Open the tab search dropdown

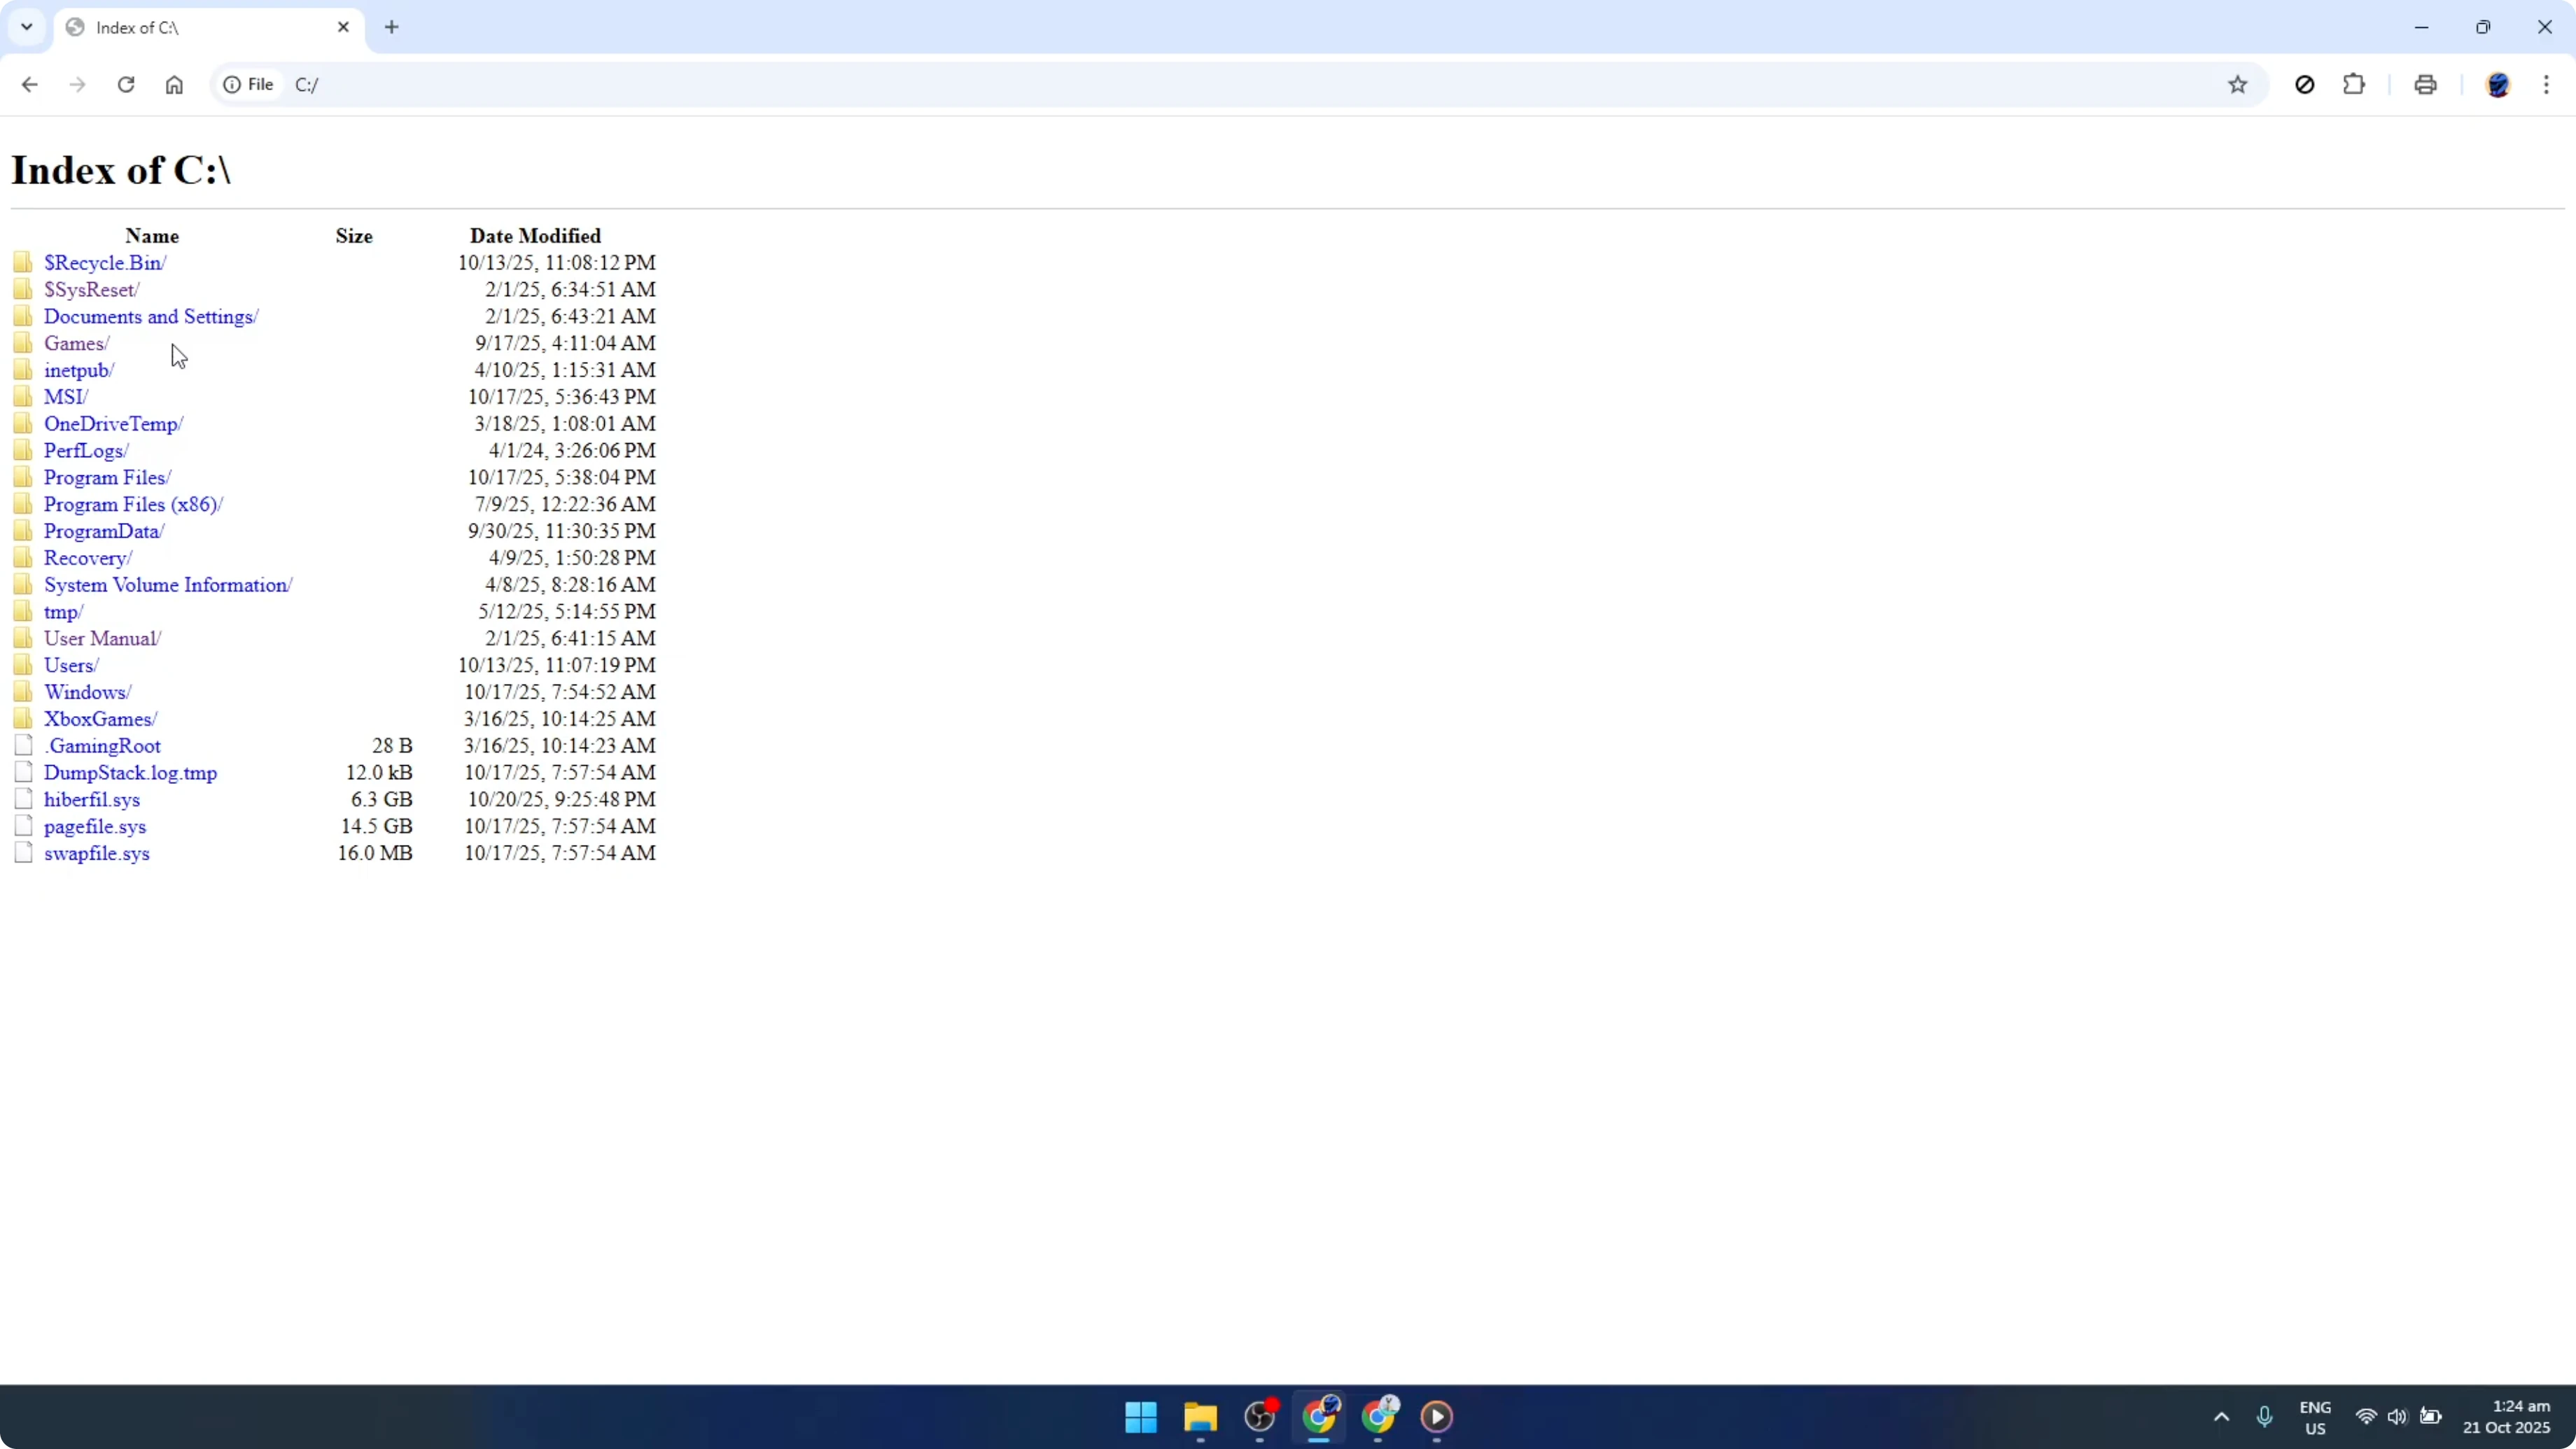pyautogui.click(x=26, y=27)
